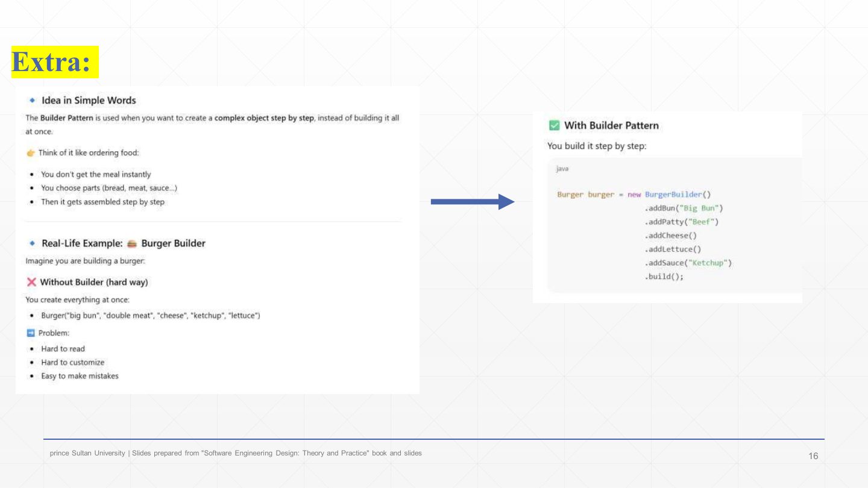Click the .addPatty("Beef") code line
The height and width of the screenshot is (488, 868).
[x=682, y=222]
